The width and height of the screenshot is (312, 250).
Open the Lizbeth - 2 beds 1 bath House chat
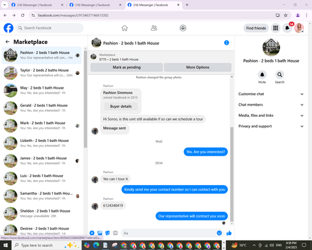pyautogui.click(x=42, y=143)
